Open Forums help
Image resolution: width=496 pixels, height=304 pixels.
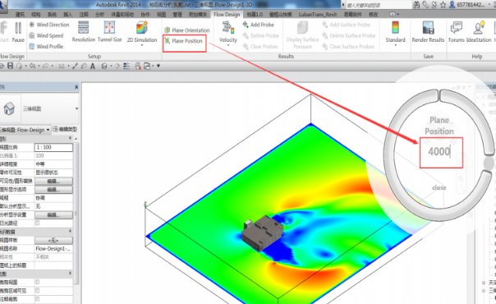coord(457,32)
